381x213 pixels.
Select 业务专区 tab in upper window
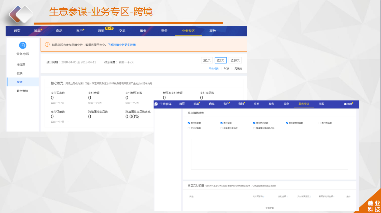click(x=188, y=31)
